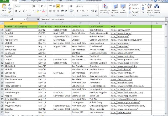Viewport: 168px width, 116px height.
Task: Toggle Middle Align
Action: [54, 6]
